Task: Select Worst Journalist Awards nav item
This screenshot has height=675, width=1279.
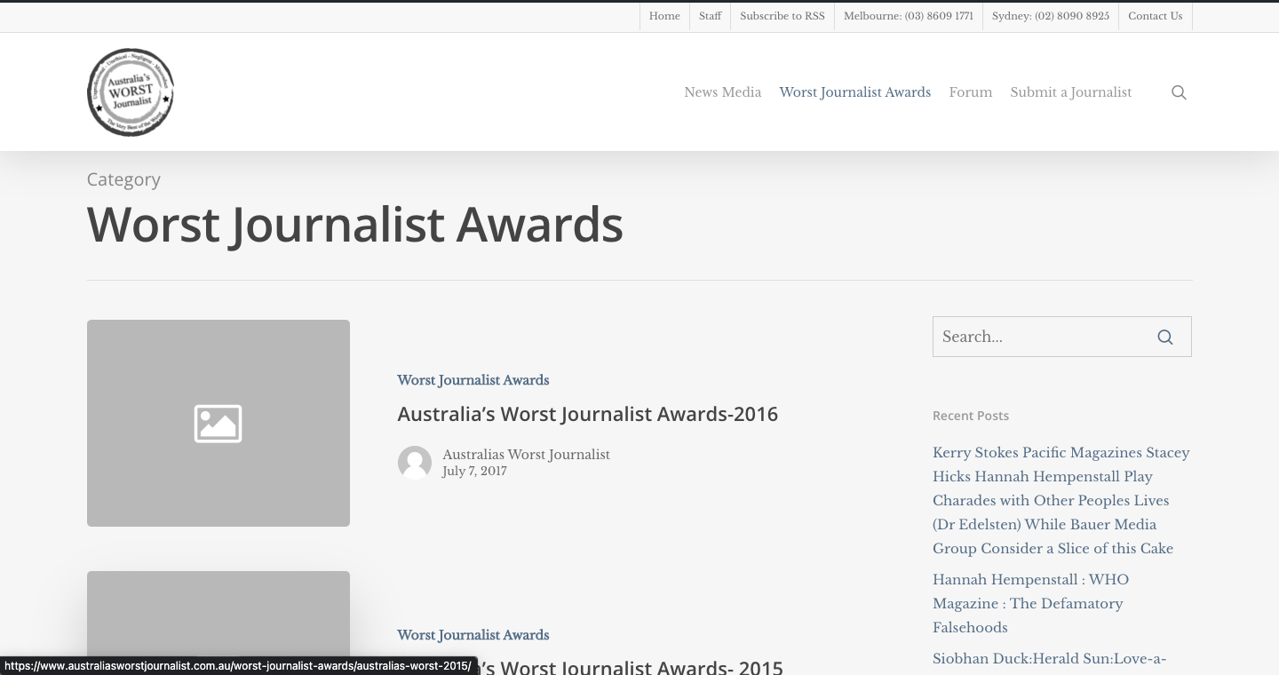Action: point(855,92)
